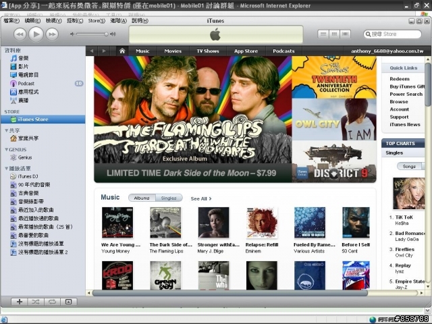The width and height of the screenshot is (432, 324).
Task: Click the Redeem quick link
Action: 400,79
